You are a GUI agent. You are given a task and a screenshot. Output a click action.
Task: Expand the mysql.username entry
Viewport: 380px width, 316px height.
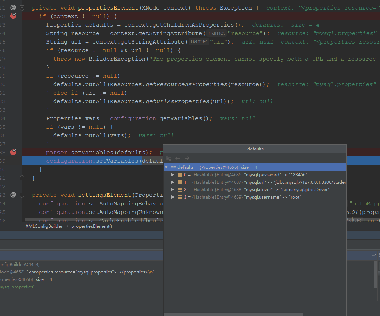pos(172,197)
